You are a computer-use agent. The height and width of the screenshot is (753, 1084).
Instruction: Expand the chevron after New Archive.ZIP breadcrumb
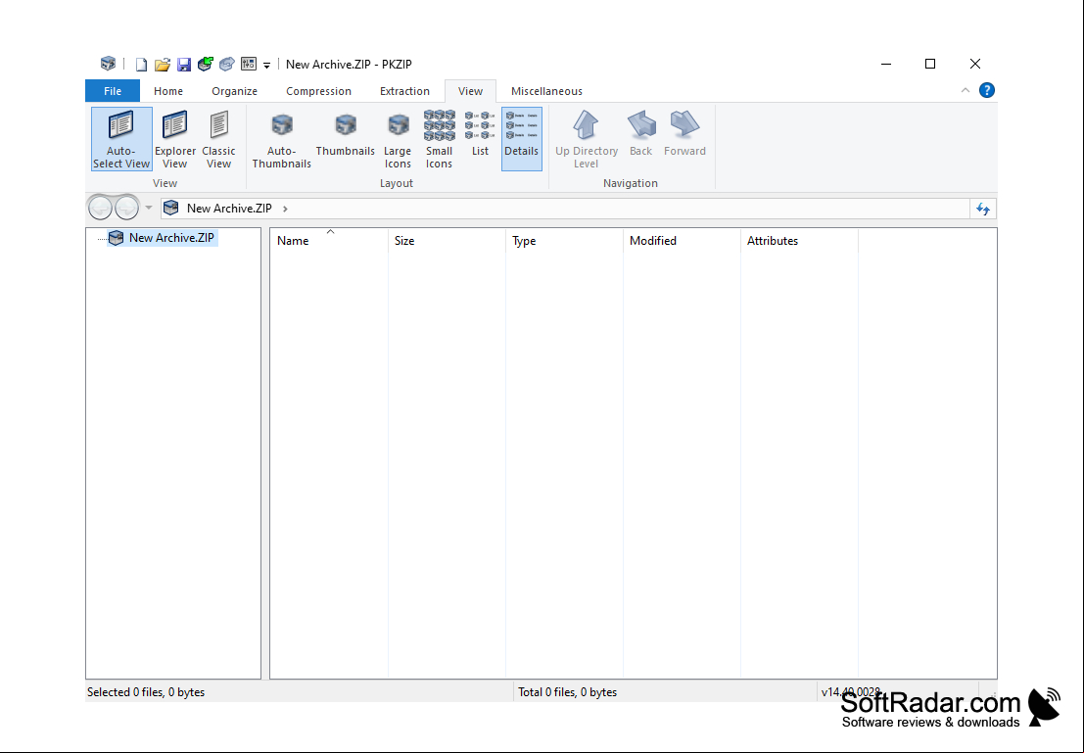(285, 209)
